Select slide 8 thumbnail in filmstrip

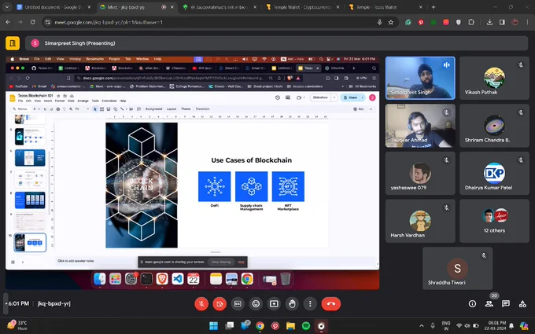tap(30, 200)
